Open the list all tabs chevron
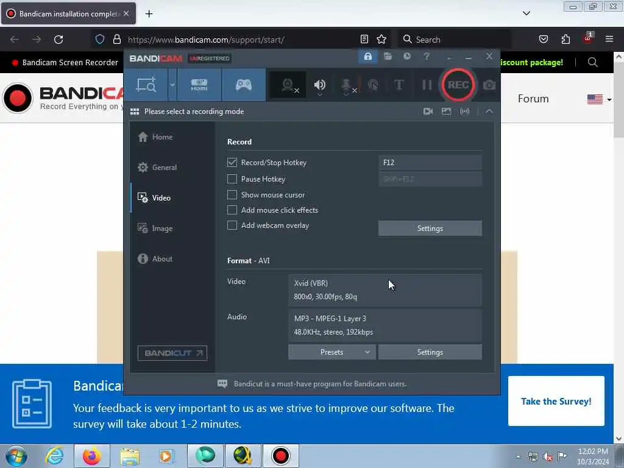624x468 pixels. coord(526,13)
